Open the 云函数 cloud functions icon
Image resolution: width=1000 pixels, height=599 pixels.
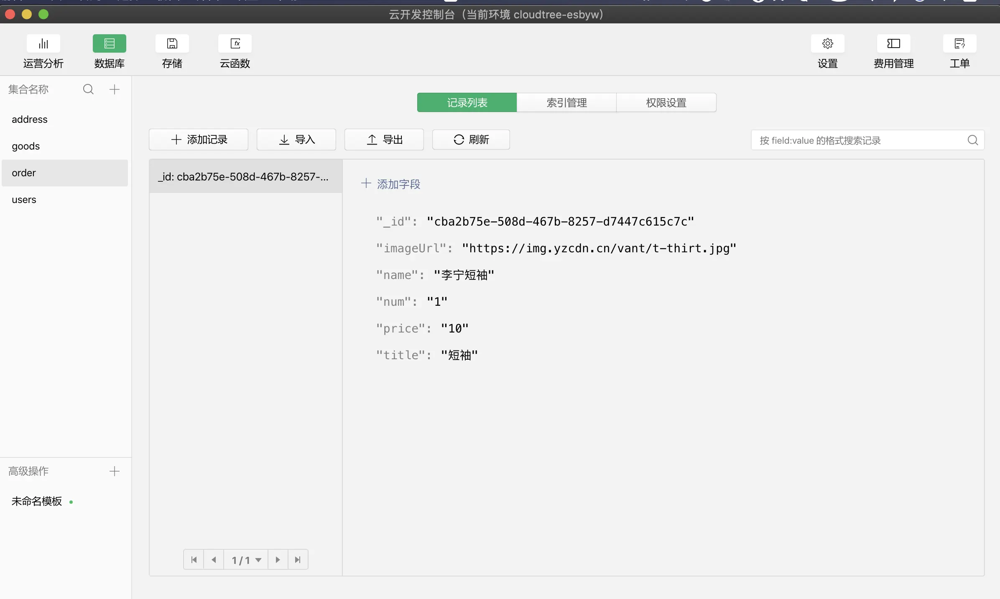click(235, 43)
